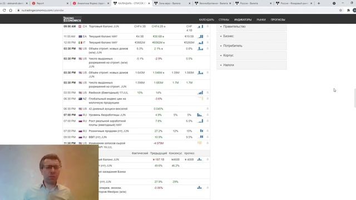Click the Консенсус column header
This screenshot has height=200, width=356.
[x=175, y=153]
